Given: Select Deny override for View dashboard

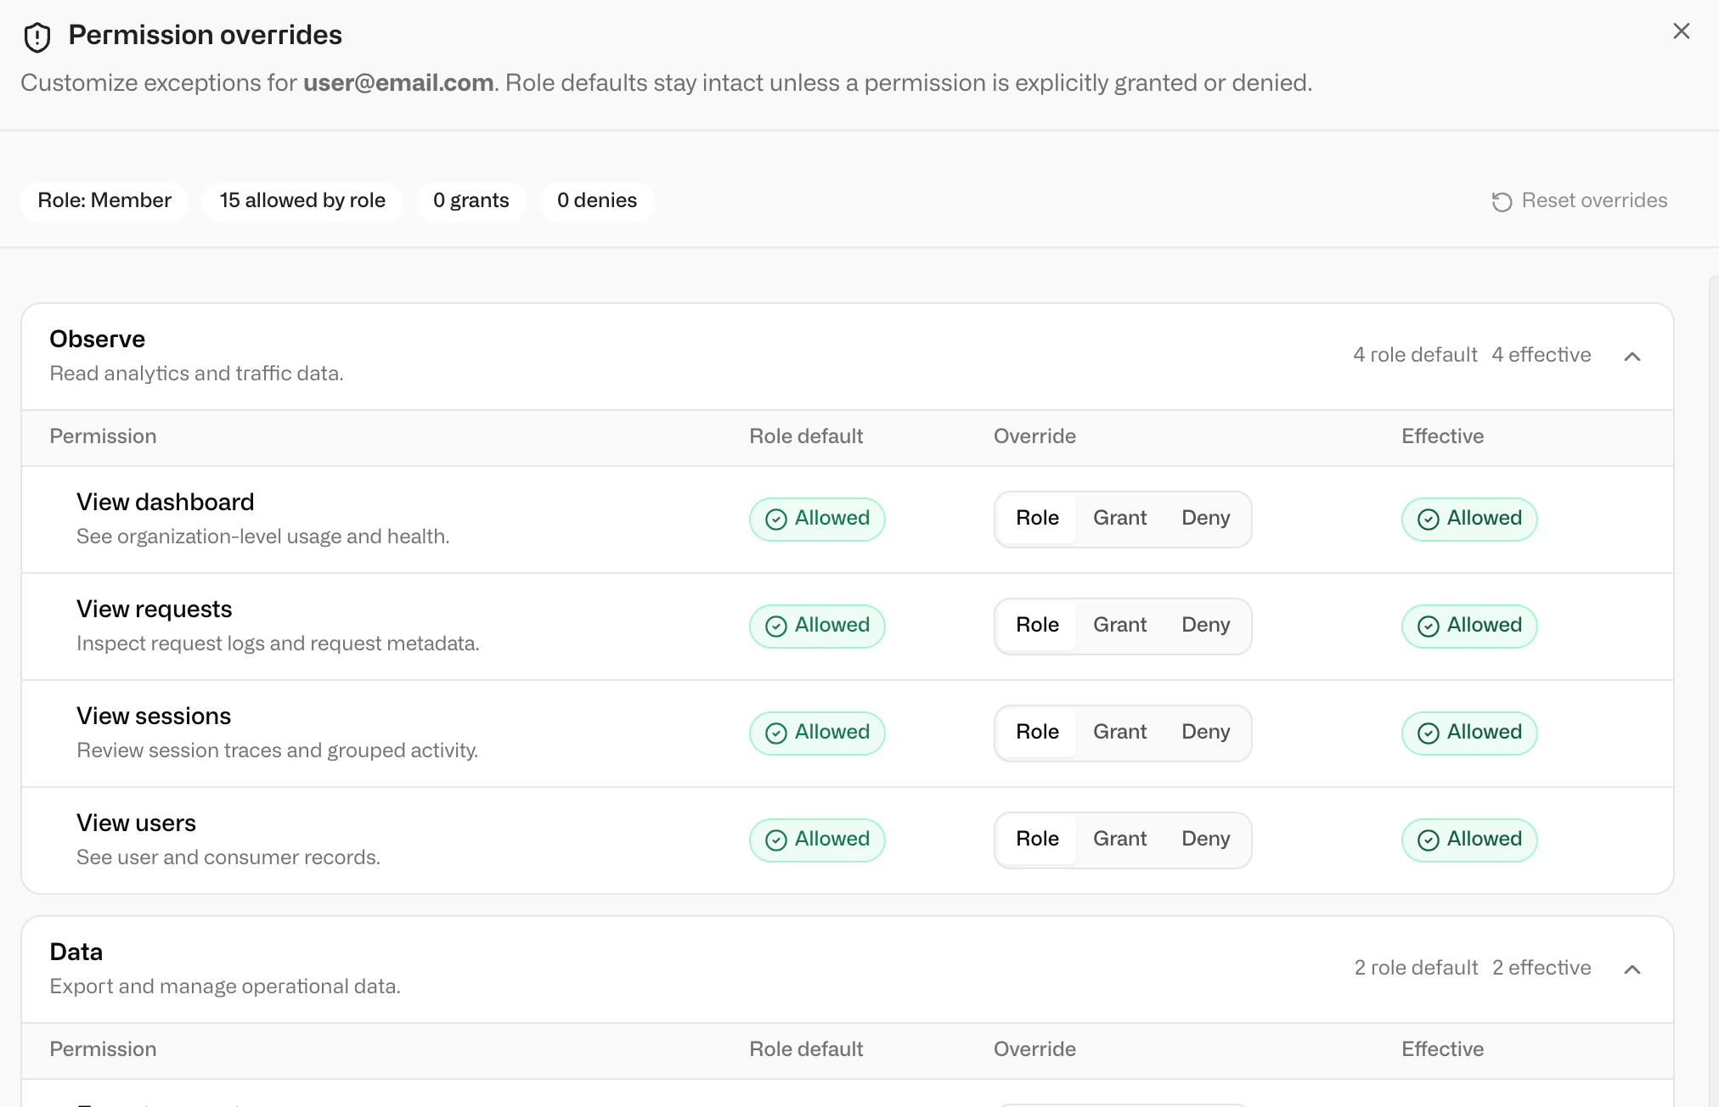Looking at the screenshot, I should pos(1205,519).
